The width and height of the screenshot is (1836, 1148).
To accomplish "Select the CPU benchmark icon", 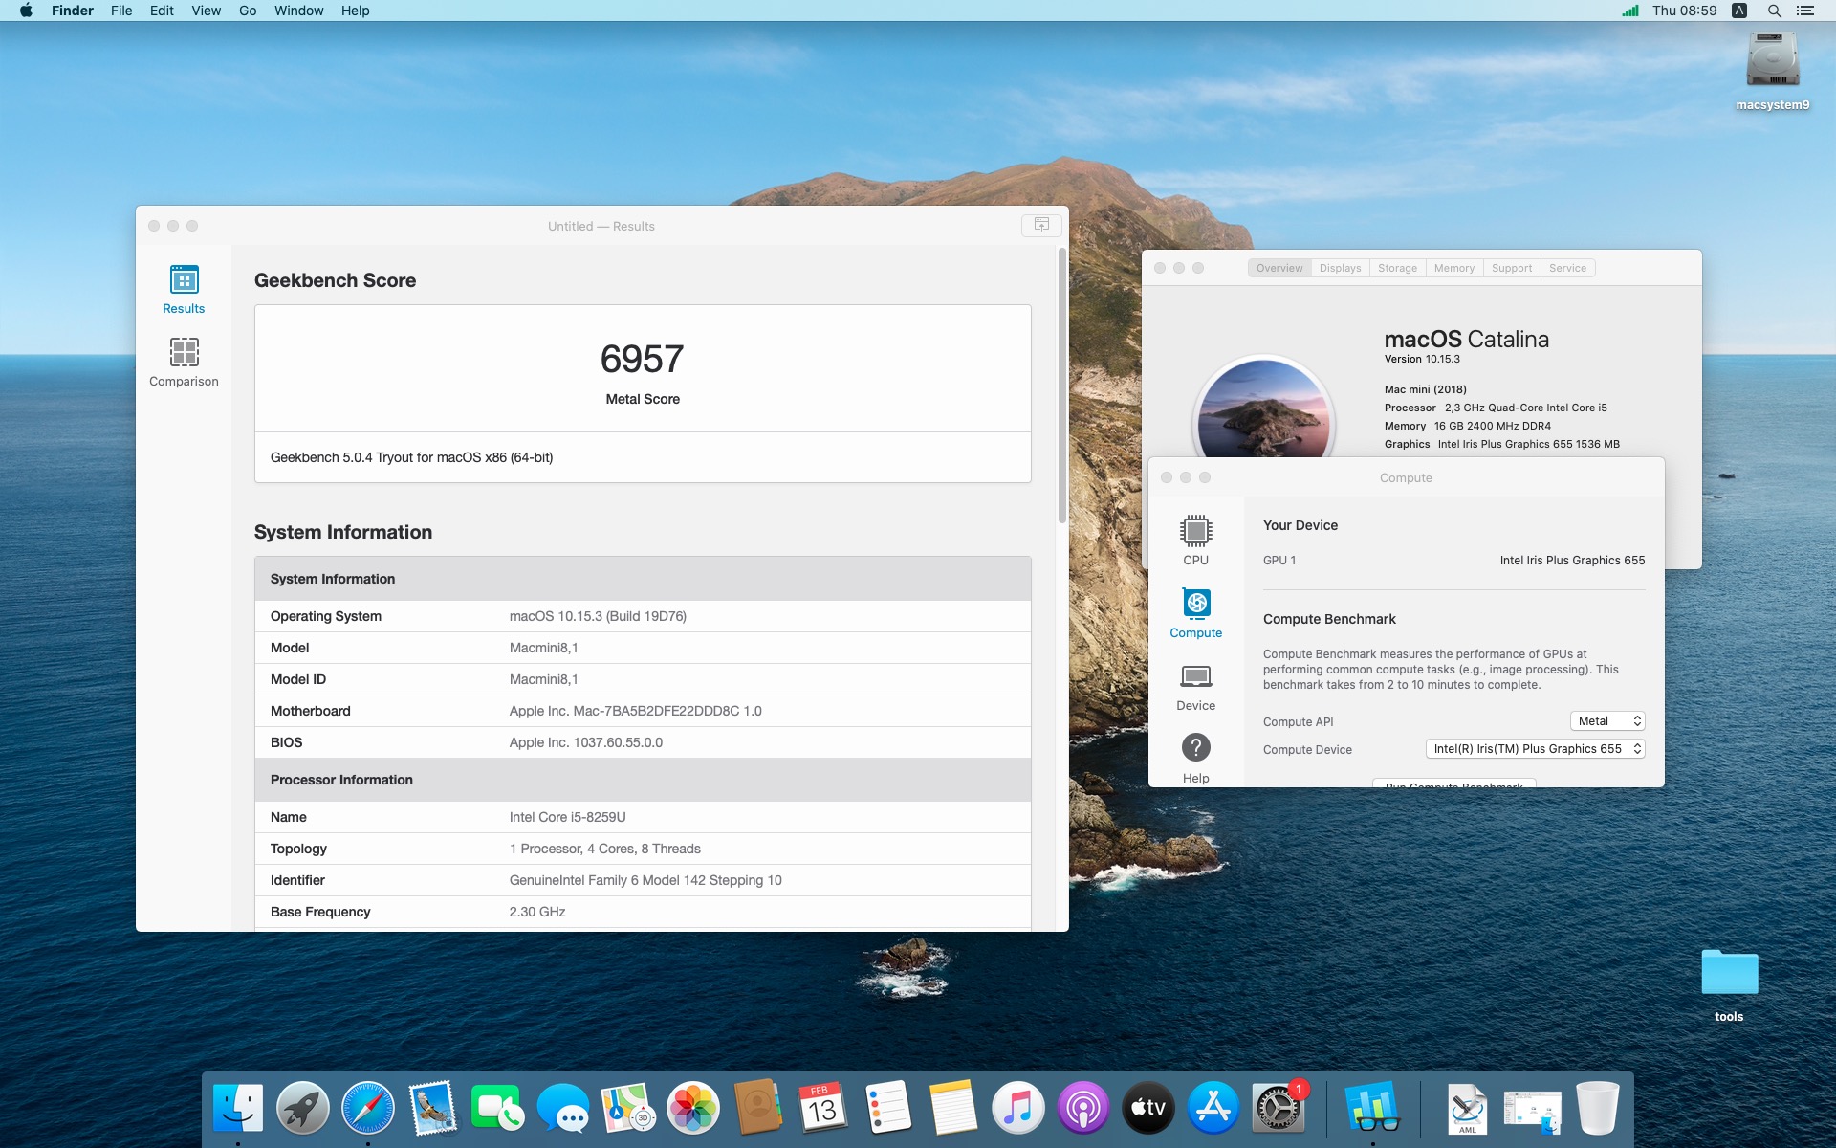I will (x=1195, y=540).
